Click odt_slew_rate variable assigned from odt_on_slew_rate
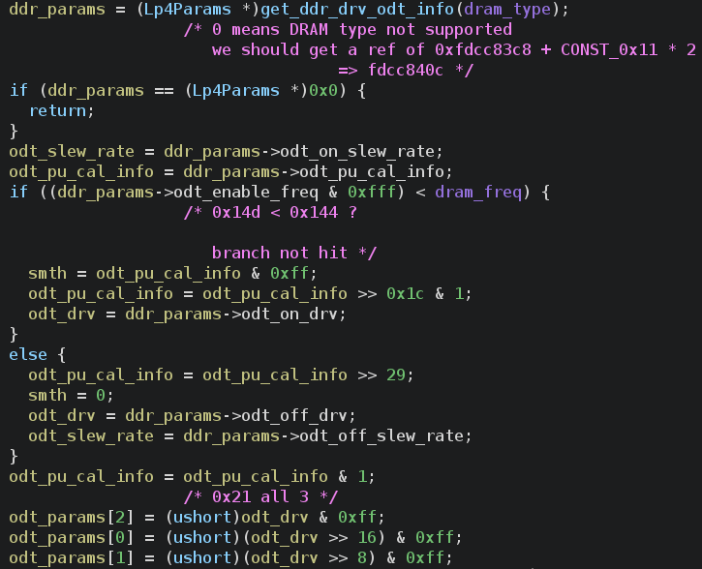The image size is (702, 569). (x=72, y=152)
